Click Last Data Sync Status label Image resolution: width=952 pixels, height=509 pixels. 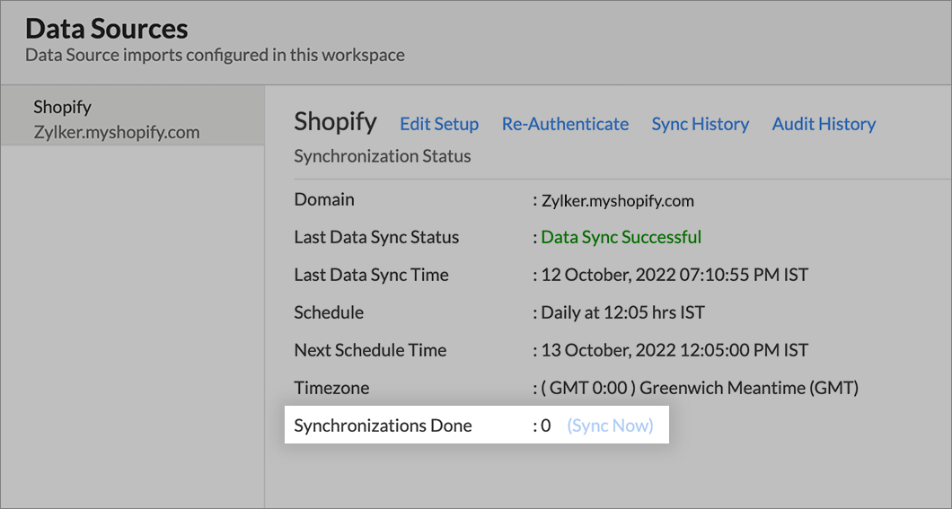point(376,237)
